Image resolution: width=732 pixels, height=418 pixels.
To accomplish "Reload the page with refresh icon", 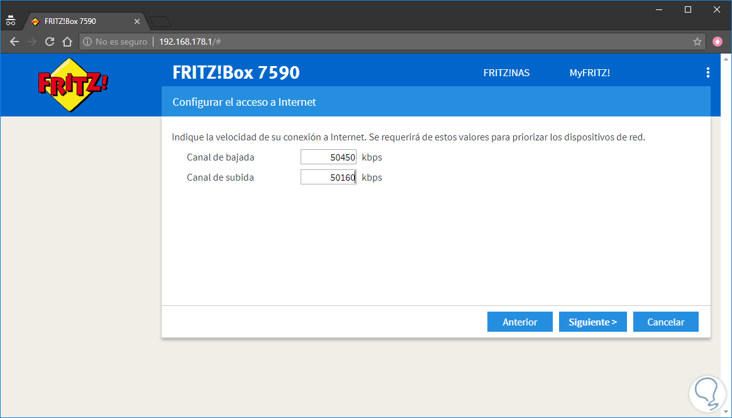I will pyautogui.click(x=50, y=42).
